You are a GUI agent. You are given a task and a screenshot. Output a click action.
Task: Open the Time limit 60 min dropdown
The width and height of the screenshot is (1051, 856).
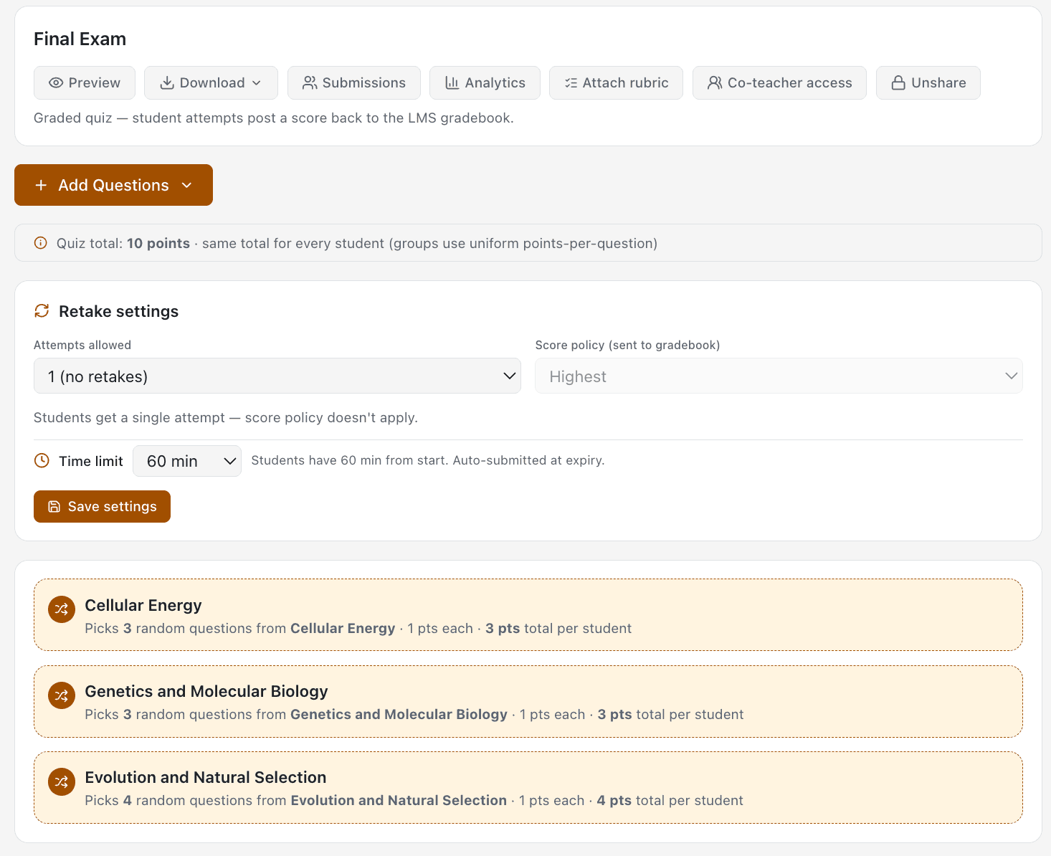[187, 461]
